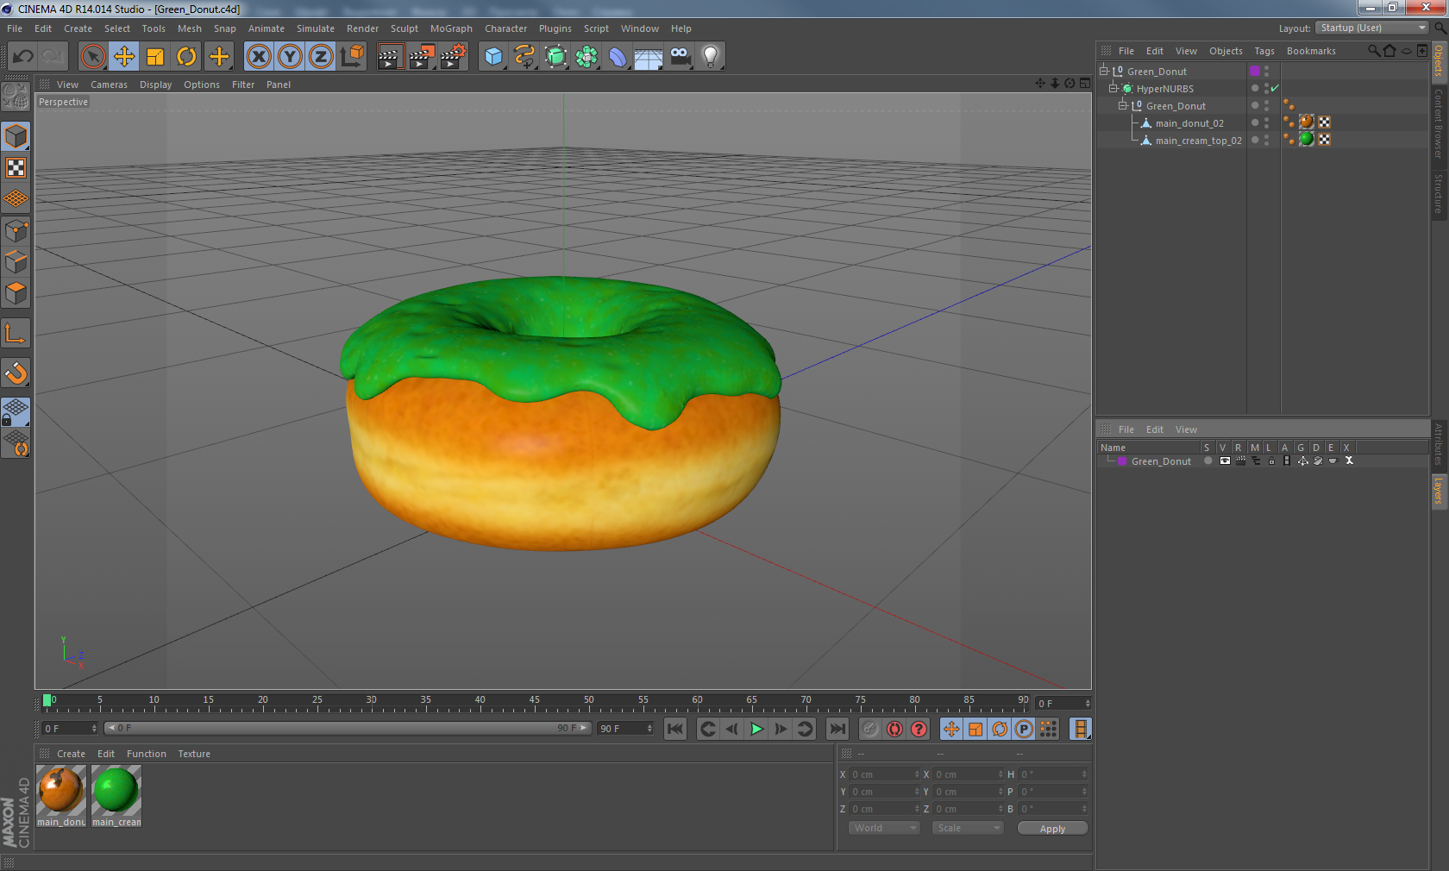This screenshot has height=871, width=1449.
Task: Open the array modeling objects icon
Action: [x=586, y=57]
